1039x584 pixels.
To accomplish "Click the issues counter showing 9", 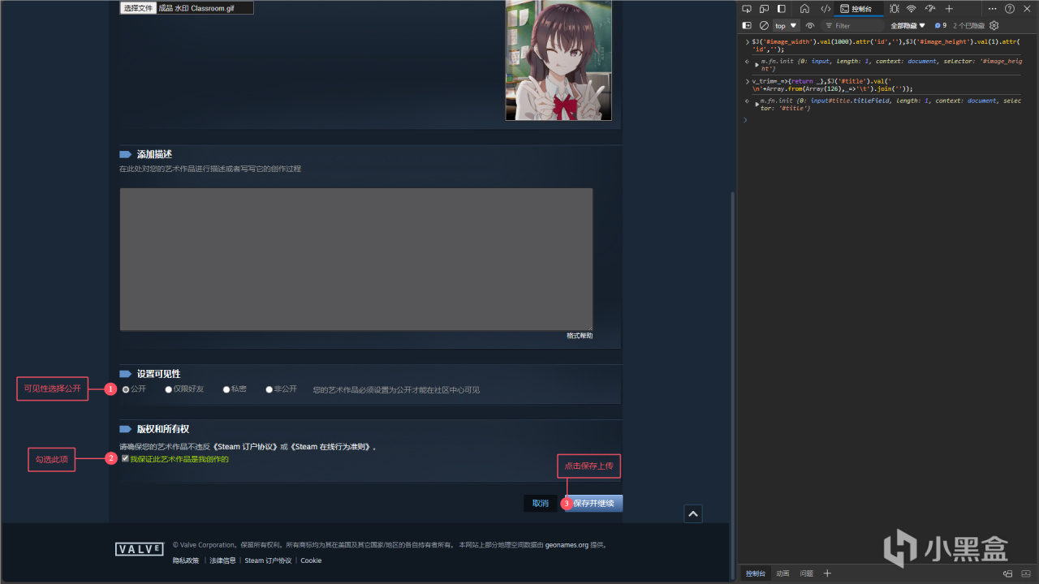I will tap(941, 26).
